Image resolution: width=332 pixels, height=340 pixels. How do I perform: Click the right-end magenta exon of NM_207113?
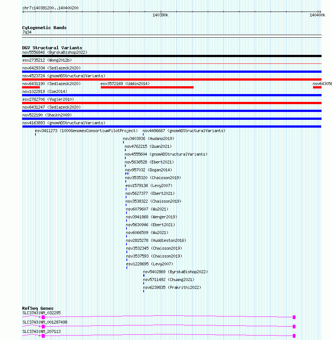click(294, 336)
